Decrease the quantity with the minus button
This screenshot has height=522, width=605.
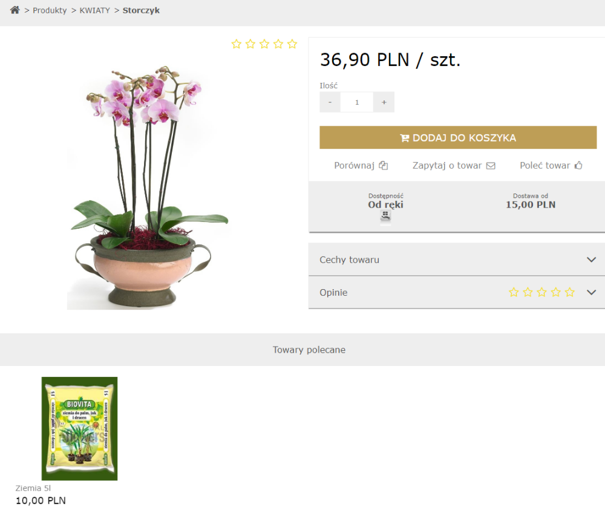pyautogui.click(x=330, y=102)
